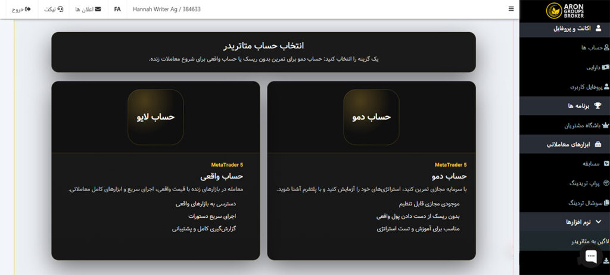The width and height of the screenshot is (610, 275).
Task: Toggle the hamburger sidebar menu icon
Action: 511,9
